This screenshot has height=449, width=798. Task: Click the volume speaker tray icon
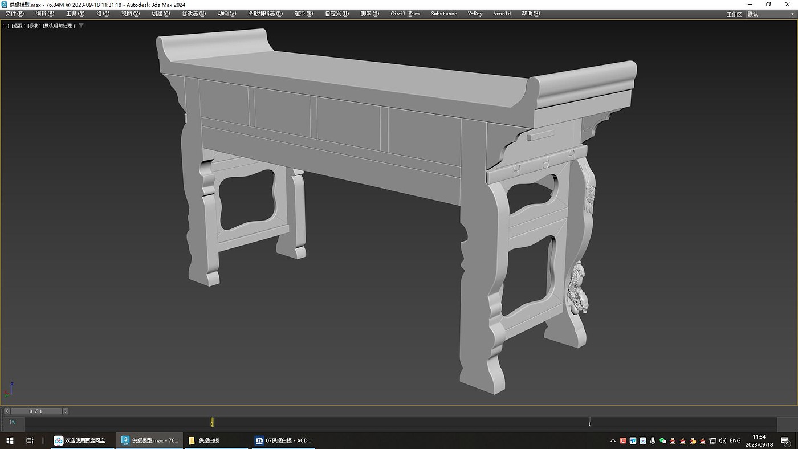click(x=723, y=440)
